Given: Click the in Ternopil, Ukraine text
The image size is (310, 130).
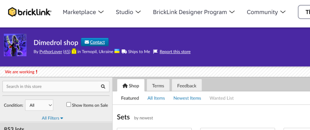Looking at the screenshot, I should (95, 52).
